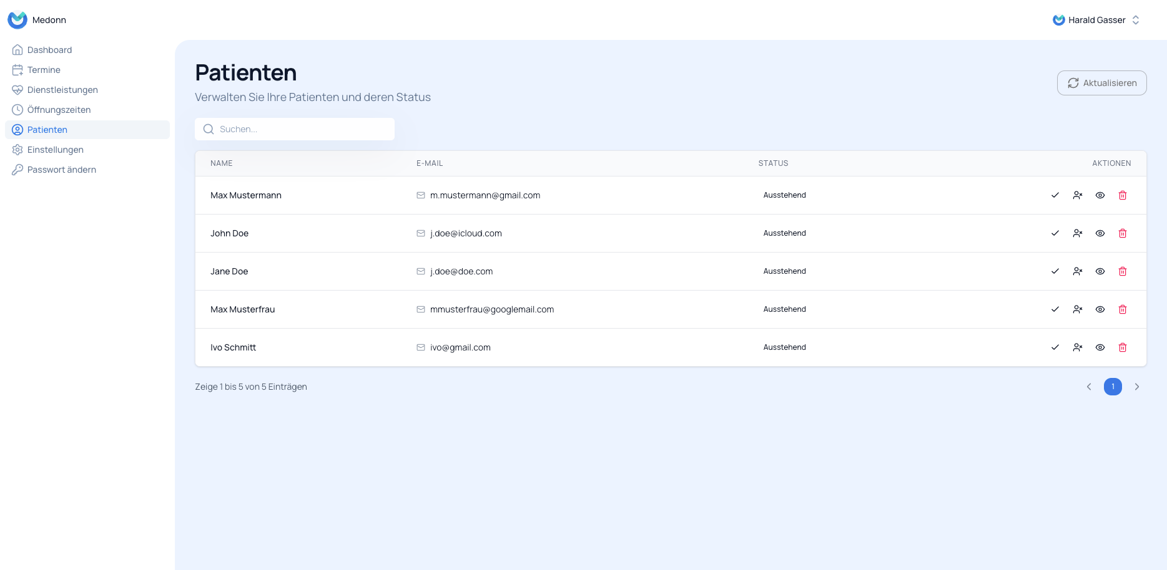Show details for Max Musterfrau with eye icon
Screen dimensions: 1167x570
(x=1100, y=309)
